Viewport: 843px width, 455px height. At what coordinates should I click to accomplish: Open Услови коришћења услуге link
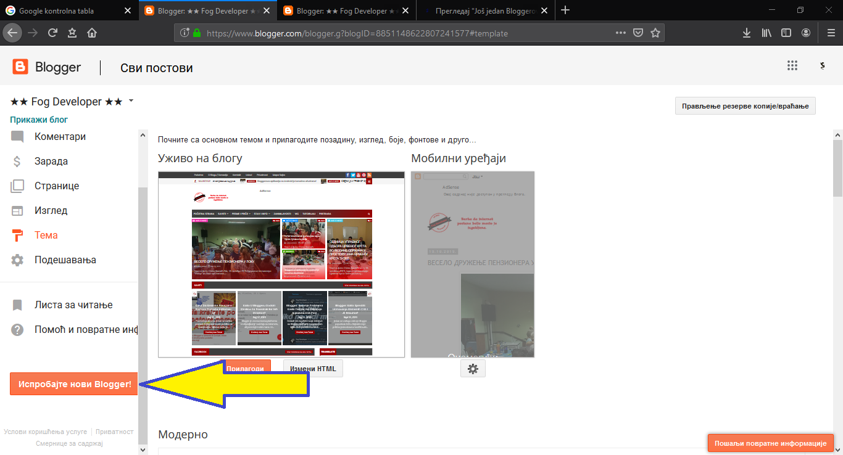click(x=45, y=432)
